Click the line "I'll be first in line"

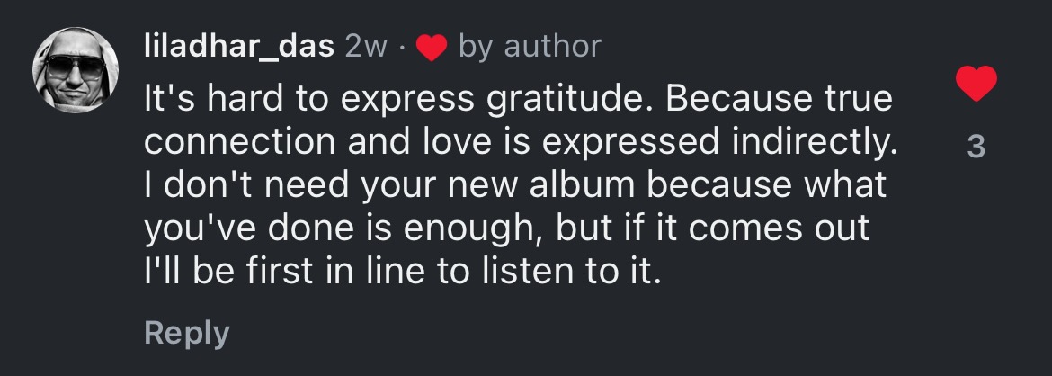click(x=403, y=271)
